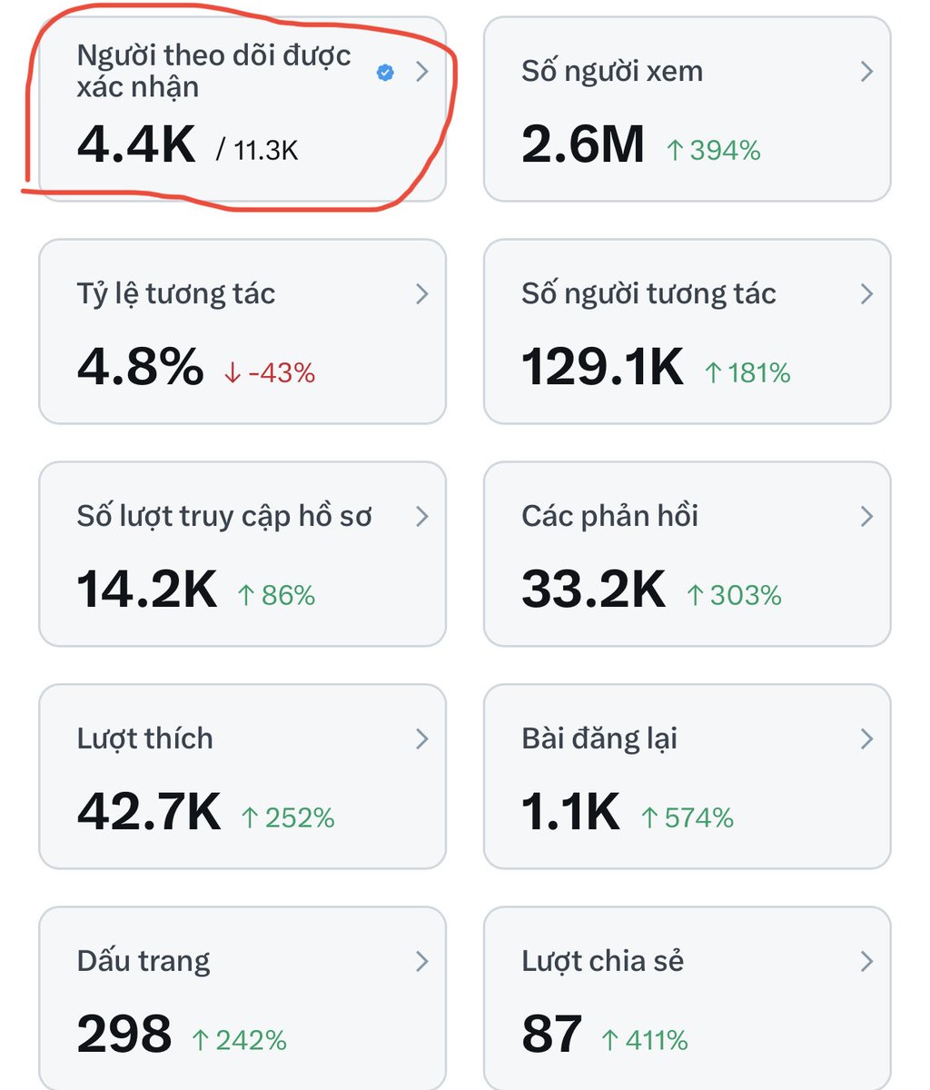Screen dimensions: 930x1090
Task: Select the 129.1K value
Action: point(602,367)
